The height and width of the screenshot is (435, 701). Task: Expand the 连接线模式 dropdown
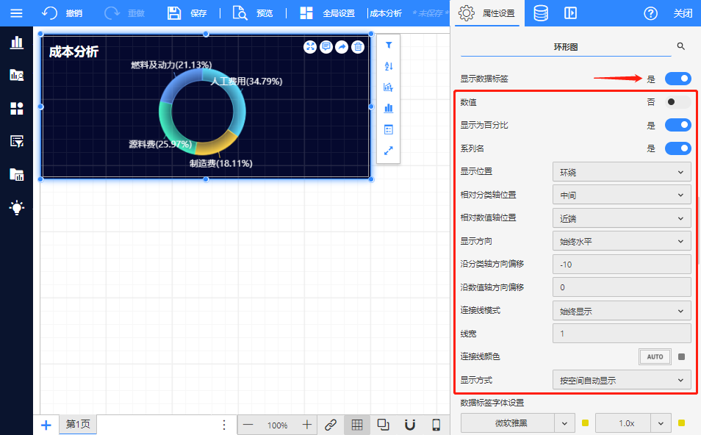pos(621,311)
